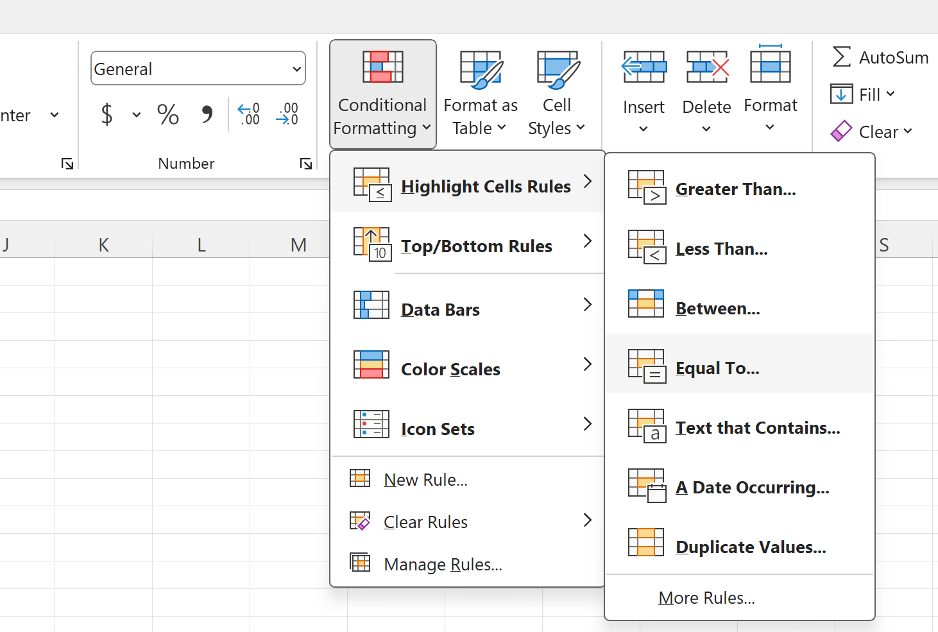Open the Color Scales submenu
The width and height of the screenshot is (938, 632).
click(450, 369)
